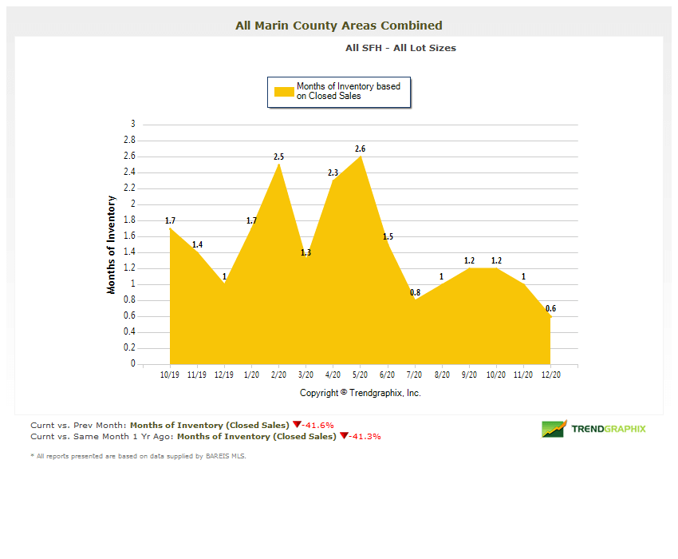The width and height of the screenshot is (678, 559).
Task: Click the red down arrow beside -41.3%
Action: click(x=343, y=436)
